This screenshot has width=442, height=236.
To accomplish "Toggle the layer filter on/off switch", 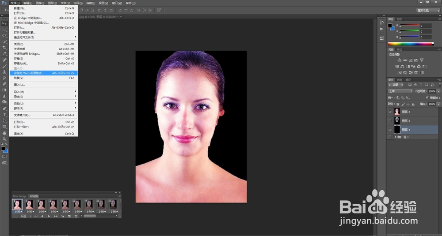I will click(x=439, y=85).
